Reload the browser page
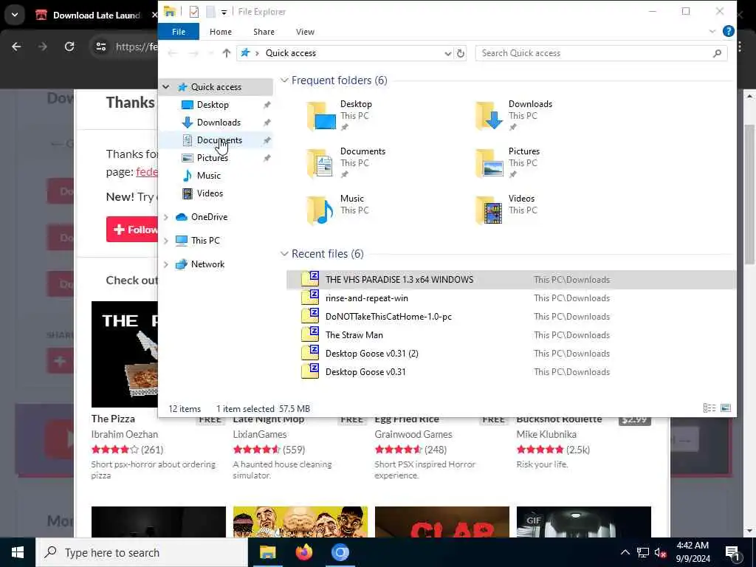This screenshot has width=756, height=567. [69, 47]
